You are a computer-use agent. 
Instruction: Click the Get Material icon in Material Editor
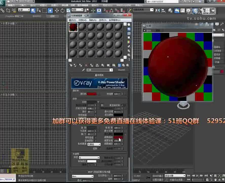pyautogui.click(x=71, y=65)
